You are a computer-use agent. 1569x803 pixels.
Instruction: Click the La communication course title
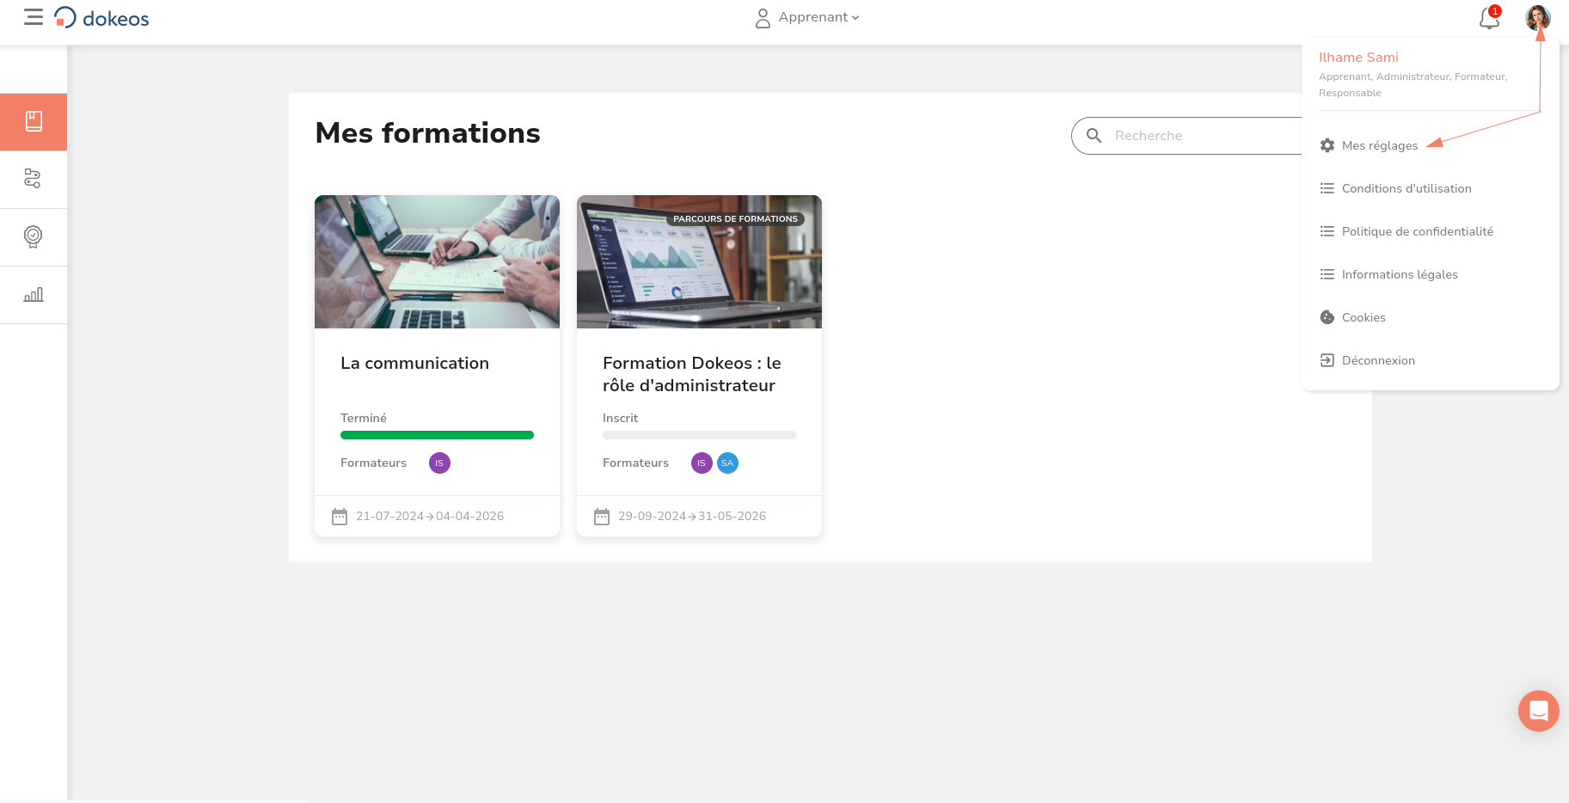414,364
